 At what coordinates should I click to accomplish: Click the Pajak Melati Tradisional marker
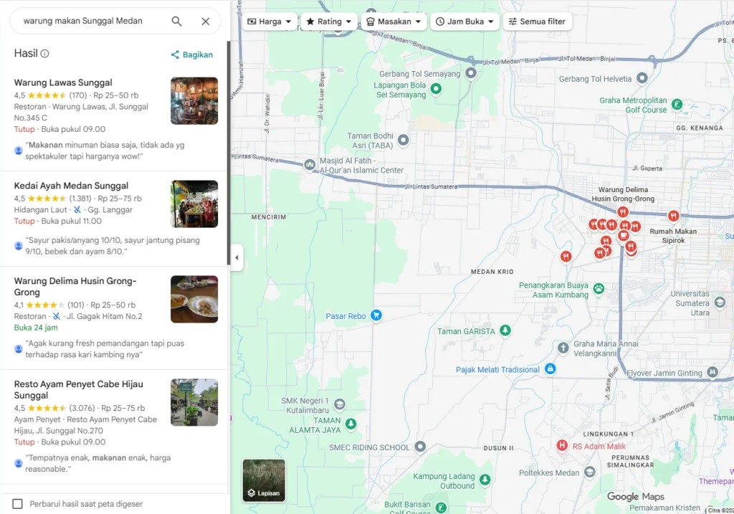pos(550,369)
